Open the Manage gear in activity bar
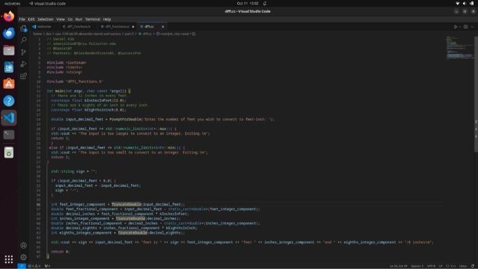Viewport: 478px width, 269px height. pos(23,257)
